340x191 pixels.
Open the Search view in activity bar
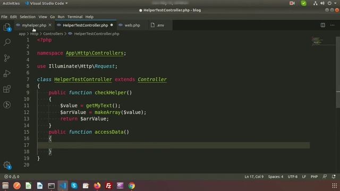point(7,42)
